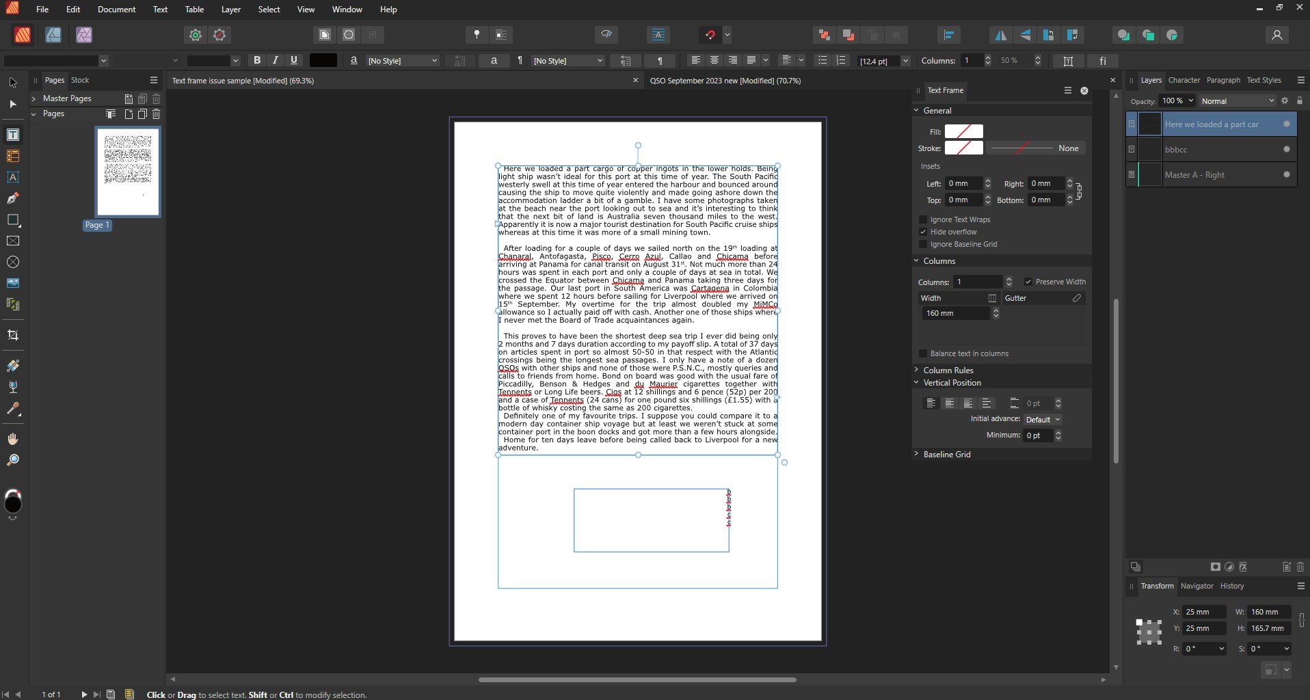Select the Artistic Text tool

coord(12,178)
